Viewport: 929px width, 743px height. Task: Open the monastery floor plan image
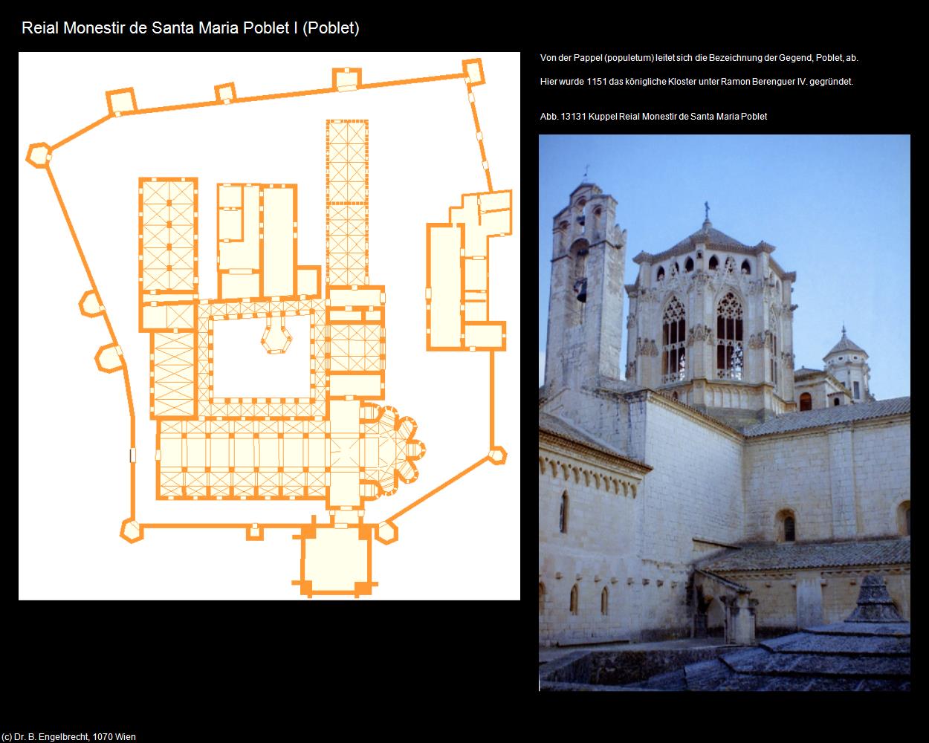[x=269, y=326]
